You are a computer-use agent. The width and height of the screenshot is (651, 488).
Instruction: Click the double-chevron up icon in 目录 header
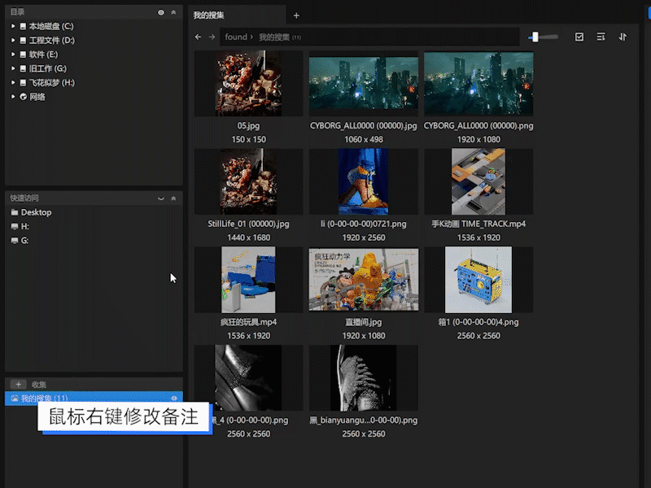click(x=173, y=12)
